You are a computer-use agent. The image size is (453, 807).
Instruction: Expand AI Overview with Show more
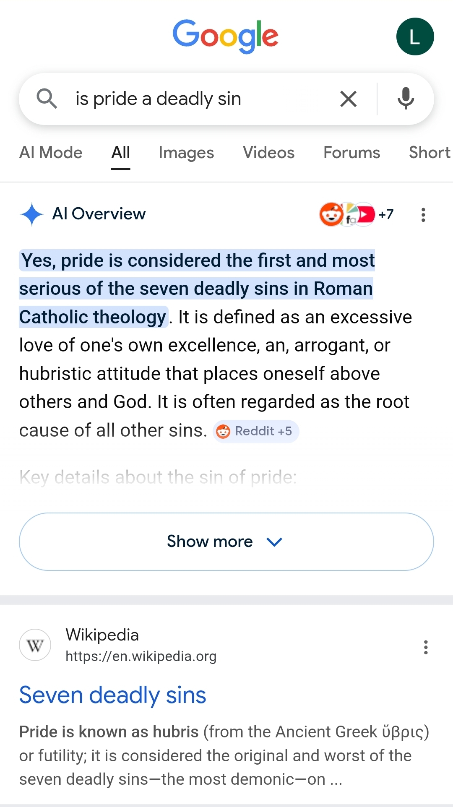(x=210, y=541)
